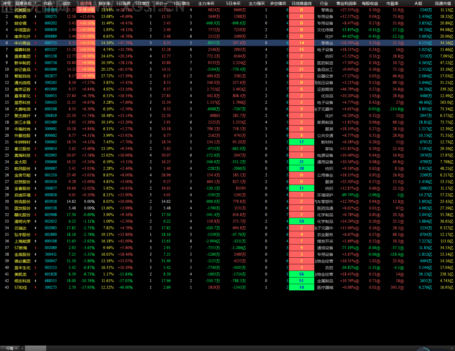Click stock code 300265 for 通光线缆
Viewport: 455px width, 351px height.
point(51,83)
